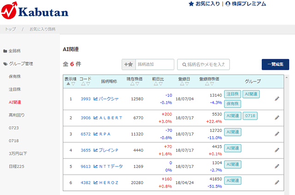Screen dimensions: 295x195
Task: Open stock code 3906 link
Action: click(86, 118)
